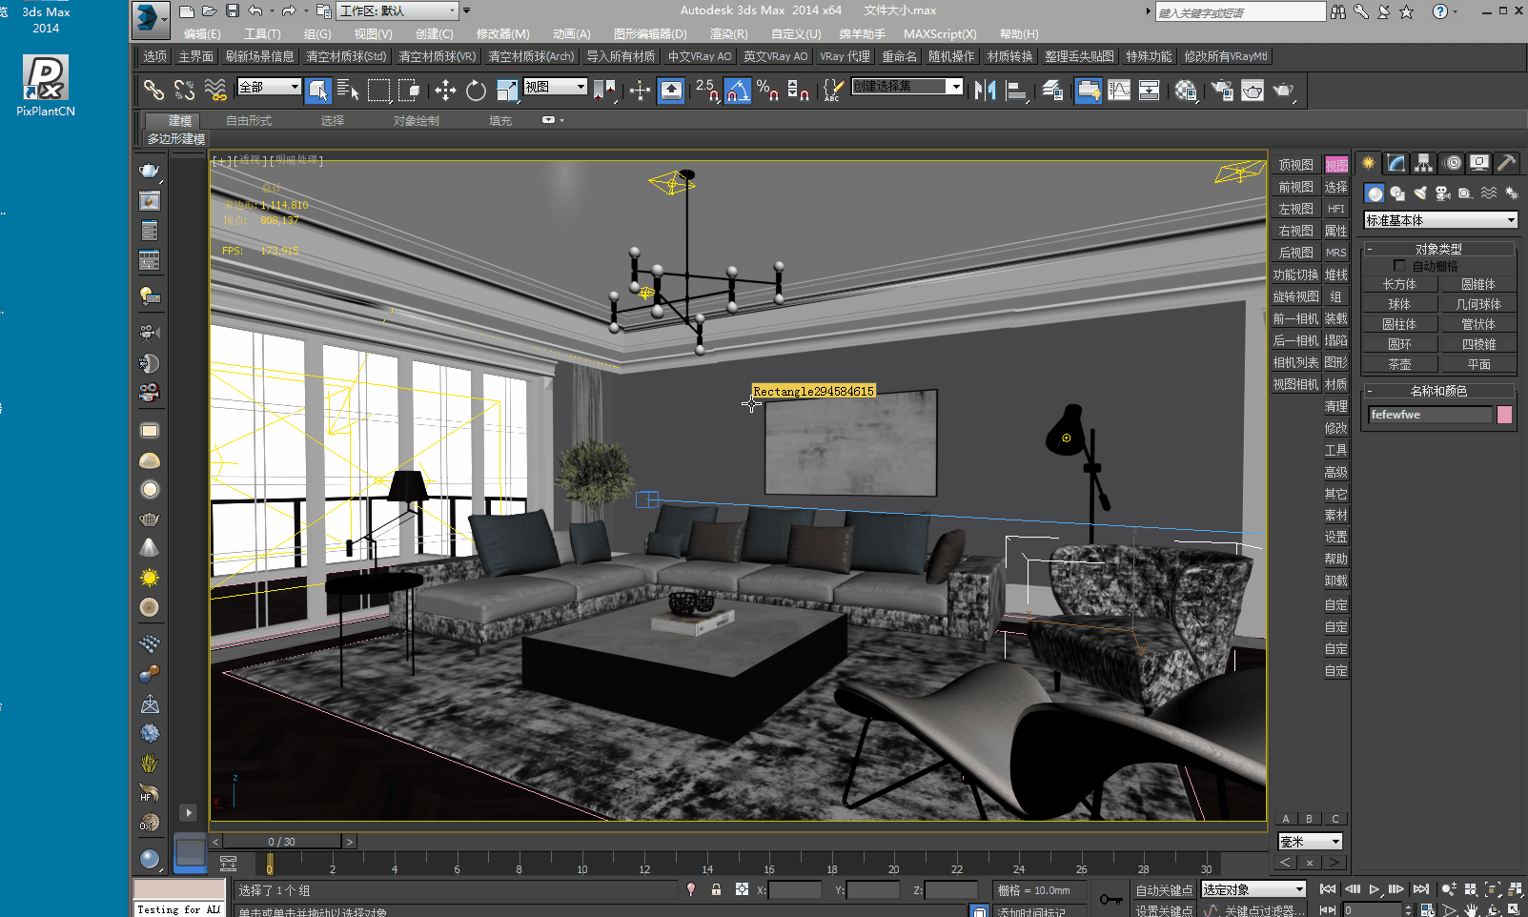This screenshot has height=917, width=1528.
Task: Click the 圆柱体 cylinder primitive button
Action: 1399,324
